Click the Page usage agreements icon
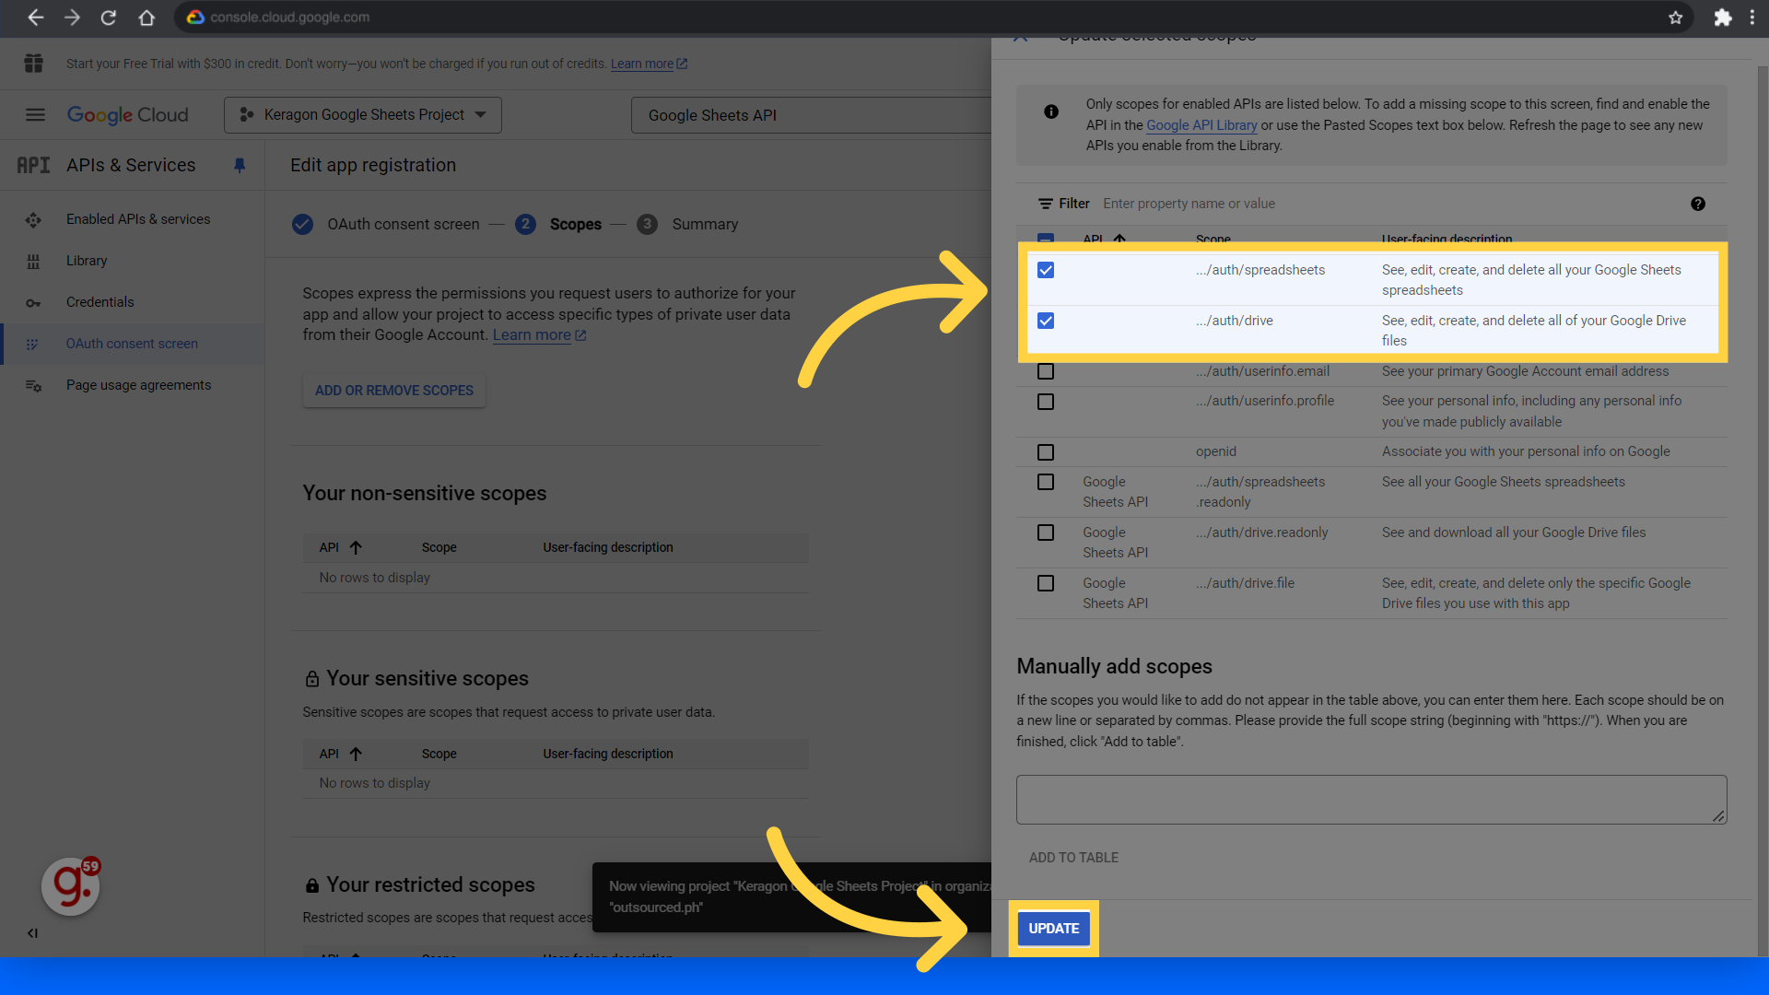This screenshot has width=1769, height=995. [x=33, y=386]
